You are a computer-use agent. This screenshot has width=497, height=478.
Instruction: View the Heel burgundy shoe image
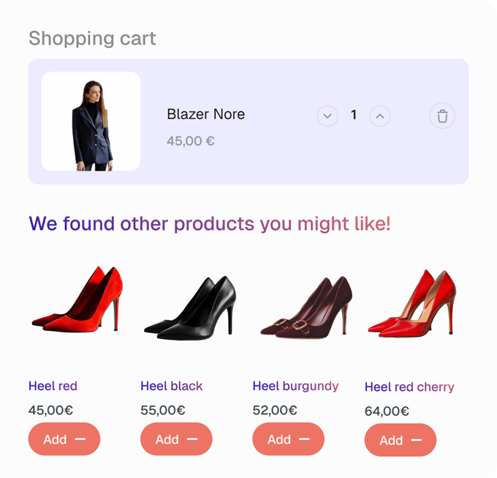[x=306, y=307]
